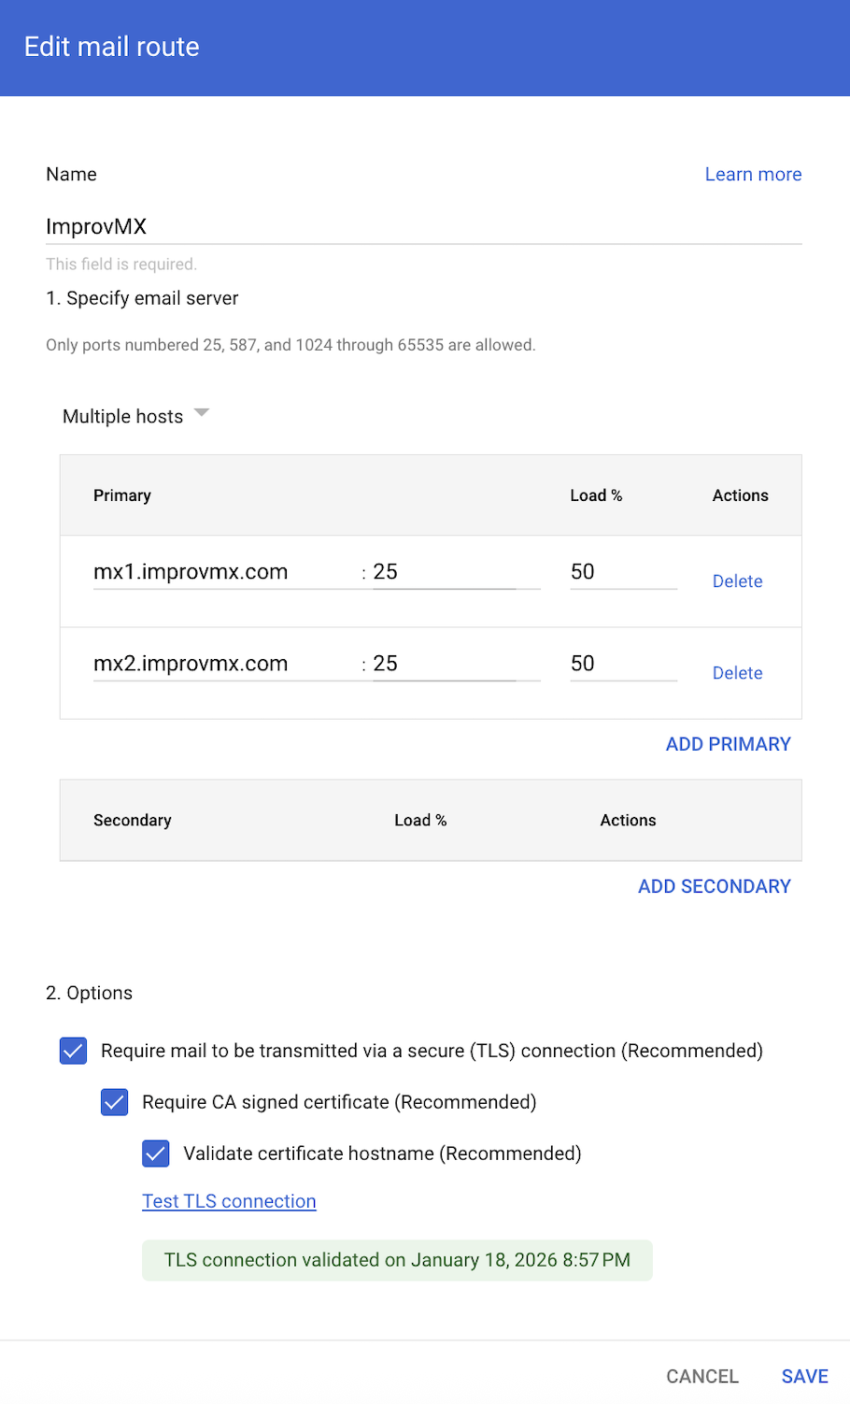Edit the port field for mx1.improvmx.com
The image size is (850, 1404).
[x=455, y=572]
